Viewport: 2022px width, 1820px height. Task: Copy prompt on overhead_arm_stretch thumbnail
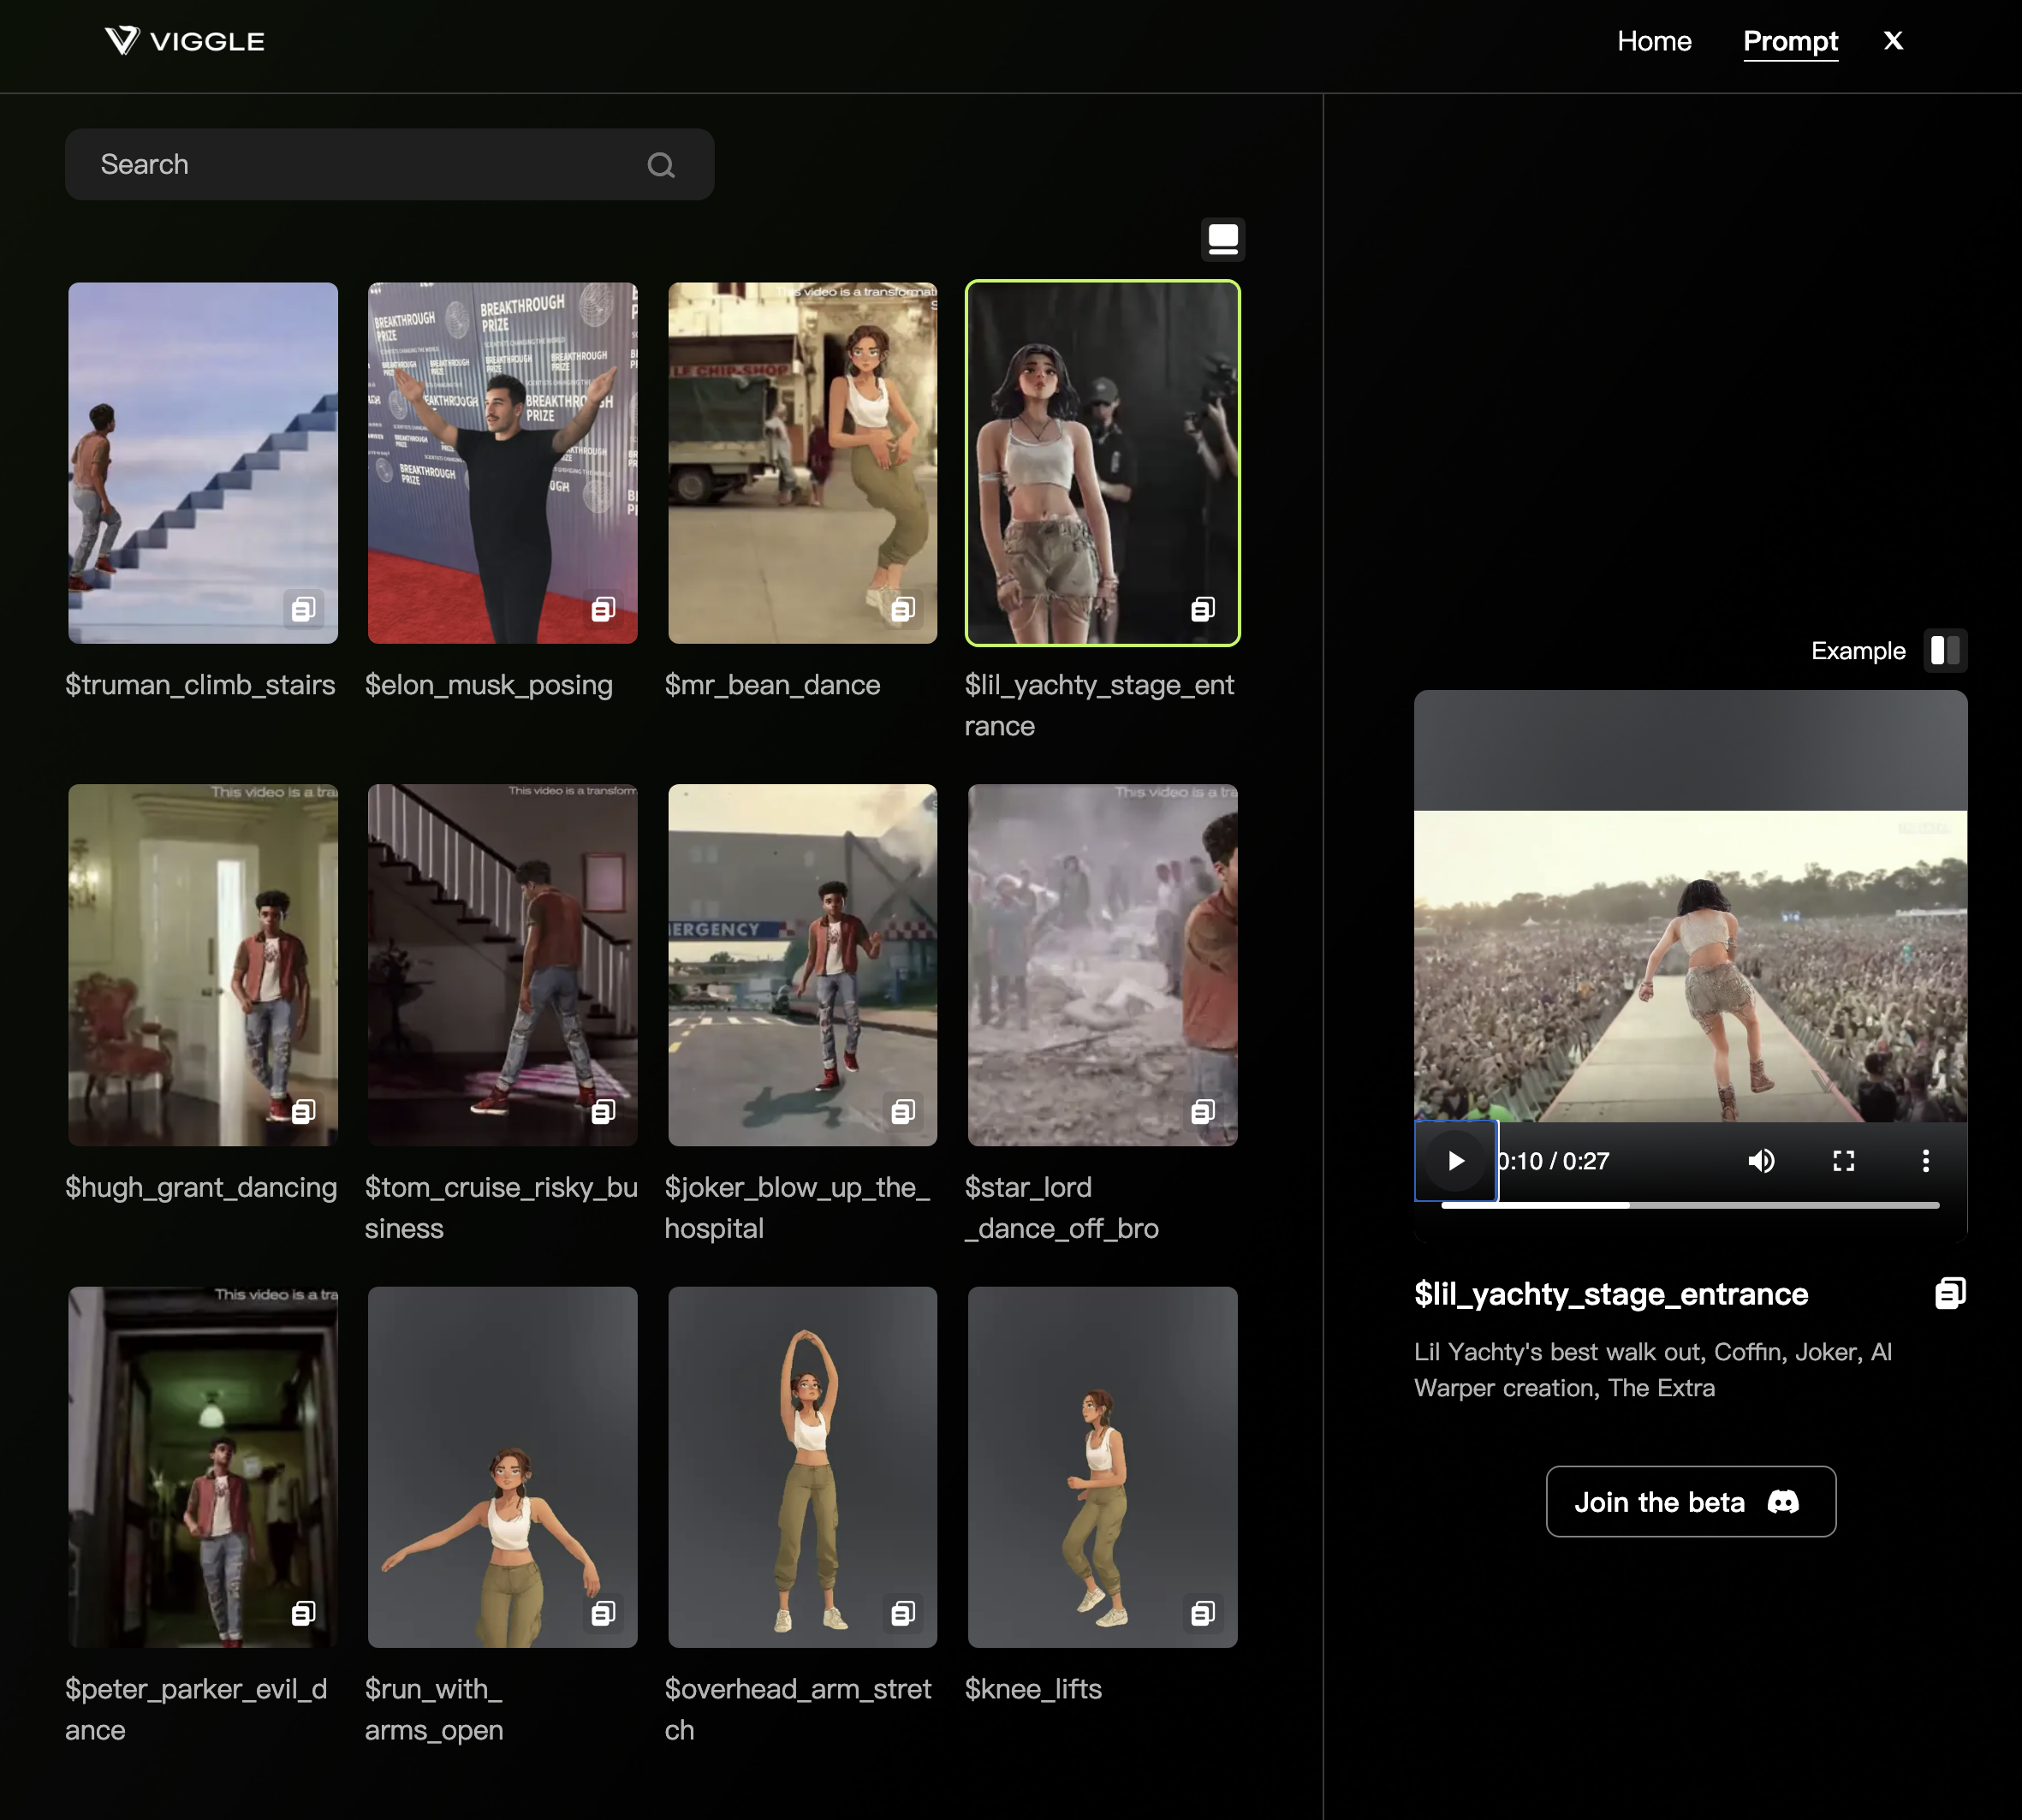pos(903,1613)
